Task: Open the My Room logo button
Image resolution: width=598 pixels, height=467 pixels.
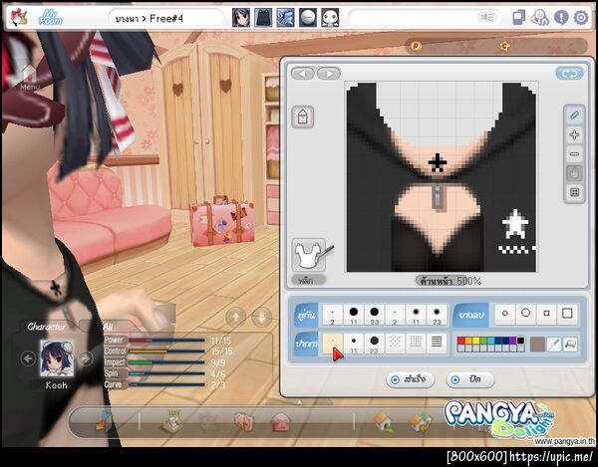Action: [x=50, y=17]
